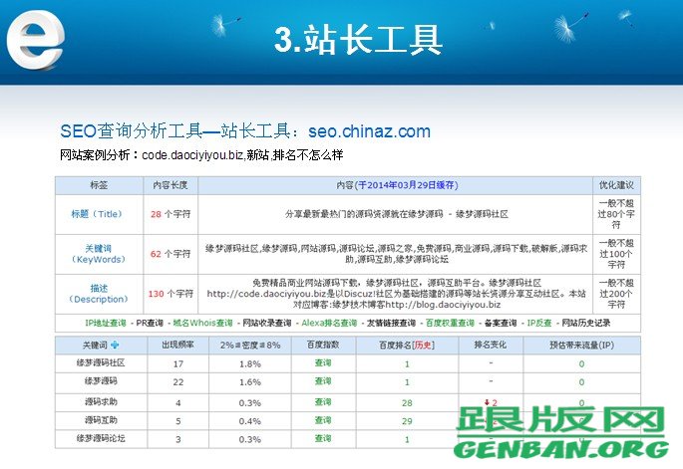Click the frequency value 22
Viewport: 683px width, 469px height.
click(178, 382)
